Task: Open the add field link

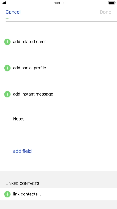Action: point(22,151)
